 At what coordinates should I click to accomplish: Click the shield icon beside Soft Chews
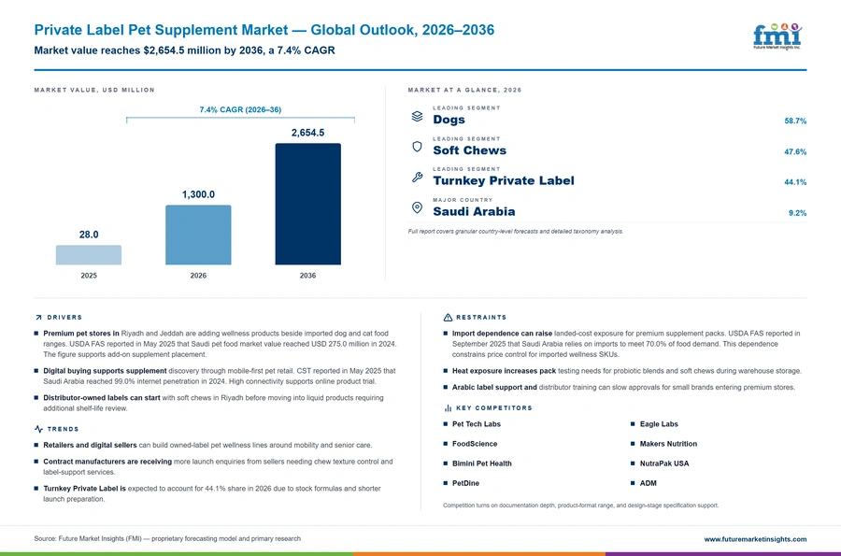[417, 147]
